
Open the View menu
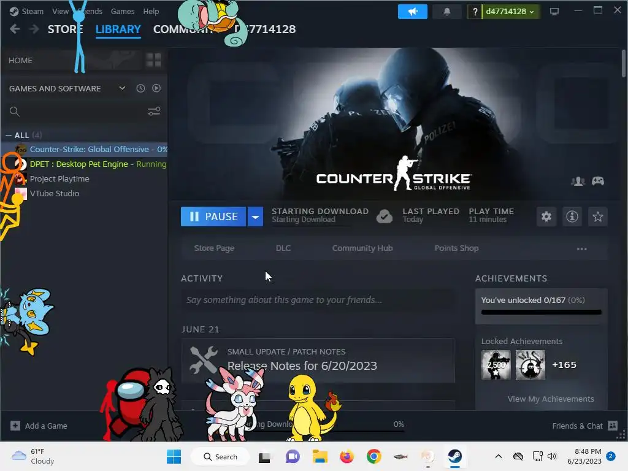pyautogui.click(x=60, y=11)
